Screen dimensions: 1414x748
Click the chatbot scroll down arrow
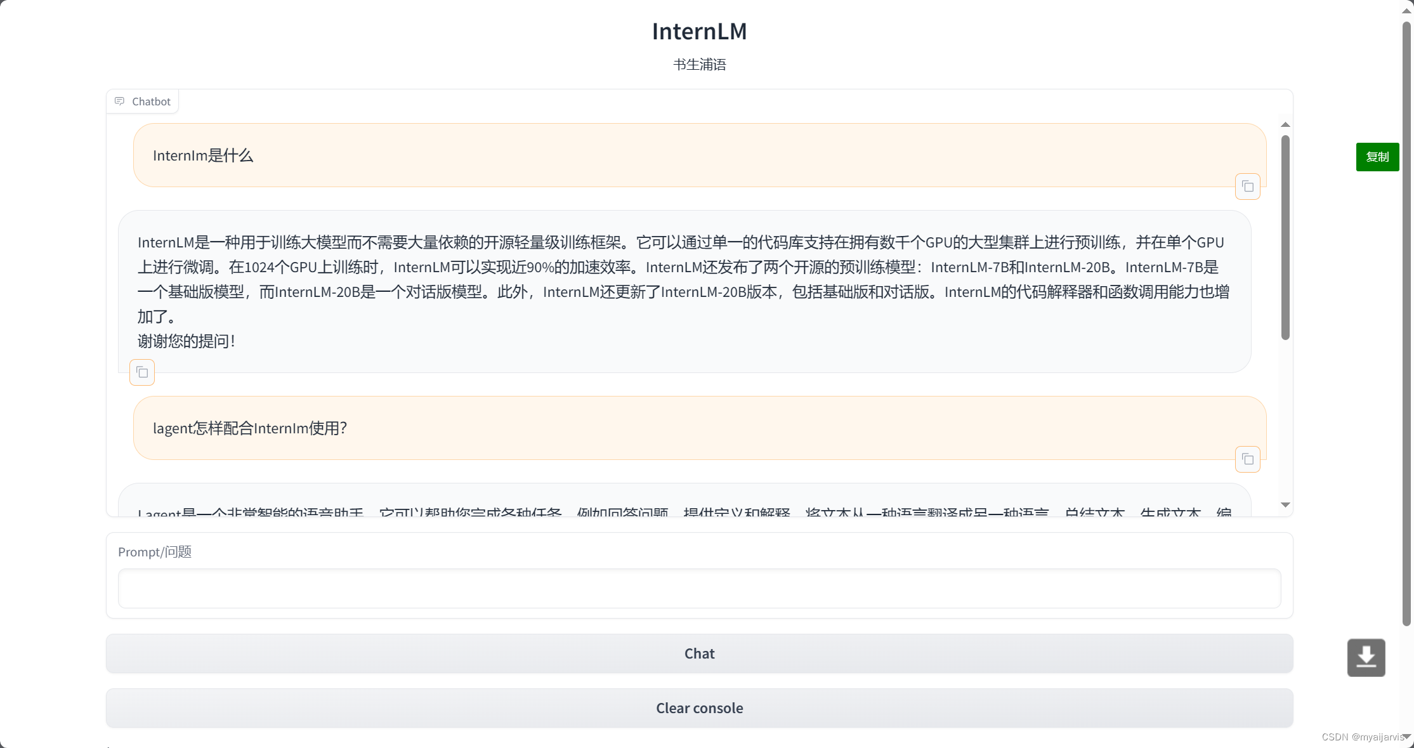pos(1285,505)
